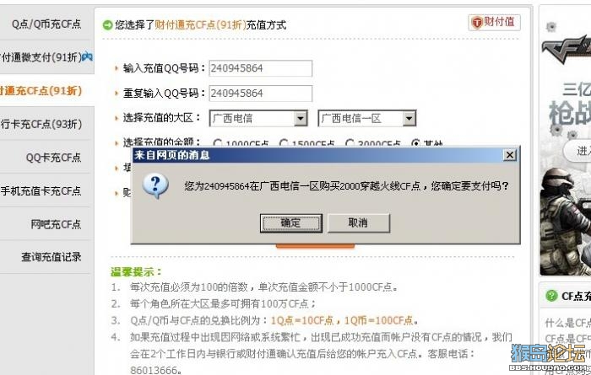Click the 重复输入QQ号码 text field
Viewport: 591px width, 375px height.
[260, 94]
